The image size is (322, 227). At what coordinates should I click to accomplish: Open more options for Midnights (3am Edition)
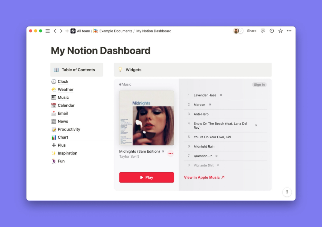coord(170,154)
